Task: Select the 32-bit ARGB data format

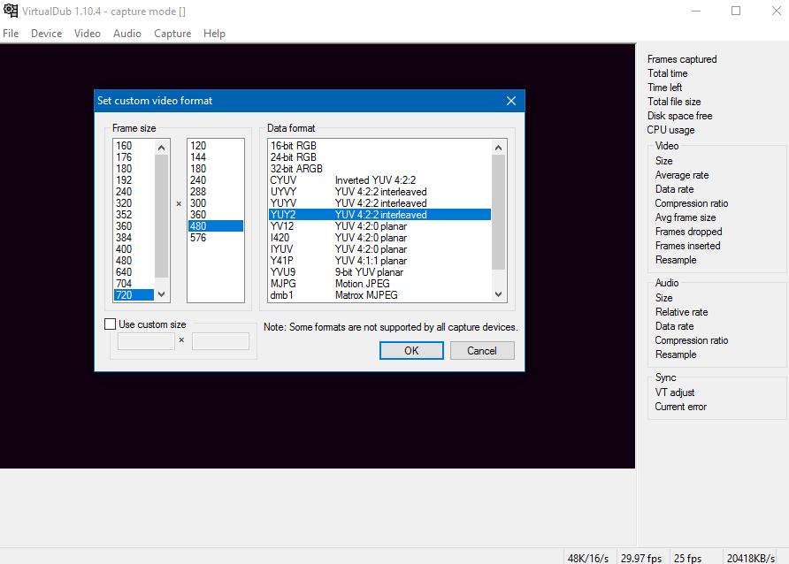Action: 380,169
